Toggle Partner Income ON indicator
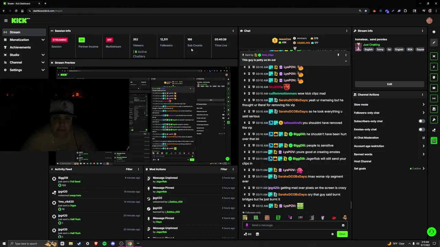440x247 pixels. pos(81,40)
